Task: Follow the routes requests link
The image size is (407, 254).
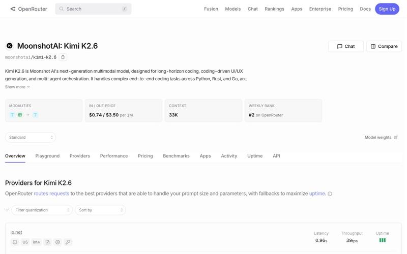Action: coord(51,194)
